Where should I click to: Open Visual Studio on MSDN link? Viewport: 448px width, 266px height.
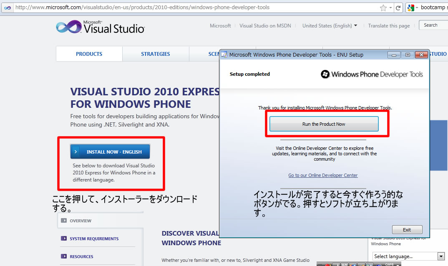pyautogui.click(x=265, y=26)
